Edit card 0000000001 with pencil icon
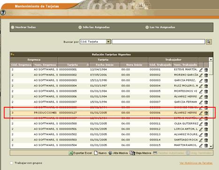Image resolution: width=219 pixels, height=170 pixels. [x=201, y=70]
